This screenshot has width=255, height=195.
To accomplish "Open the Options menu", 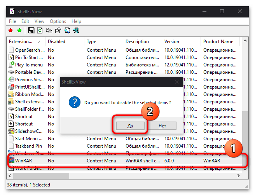I will (58, 21).
